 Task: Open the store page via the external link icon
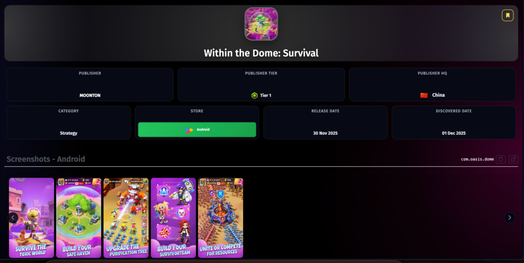click(513, 159)
